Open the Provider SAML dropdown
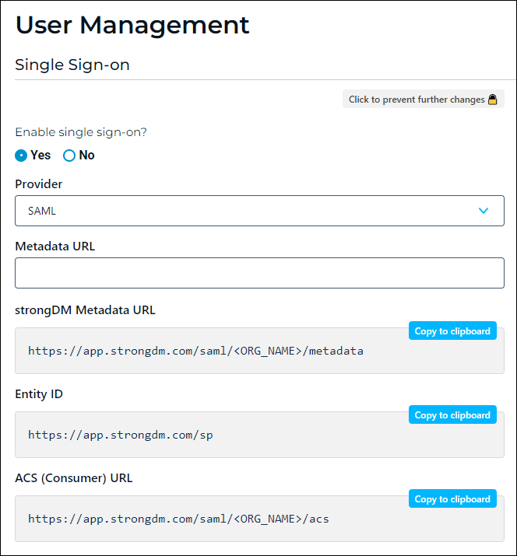 click(x=259, y=211)
